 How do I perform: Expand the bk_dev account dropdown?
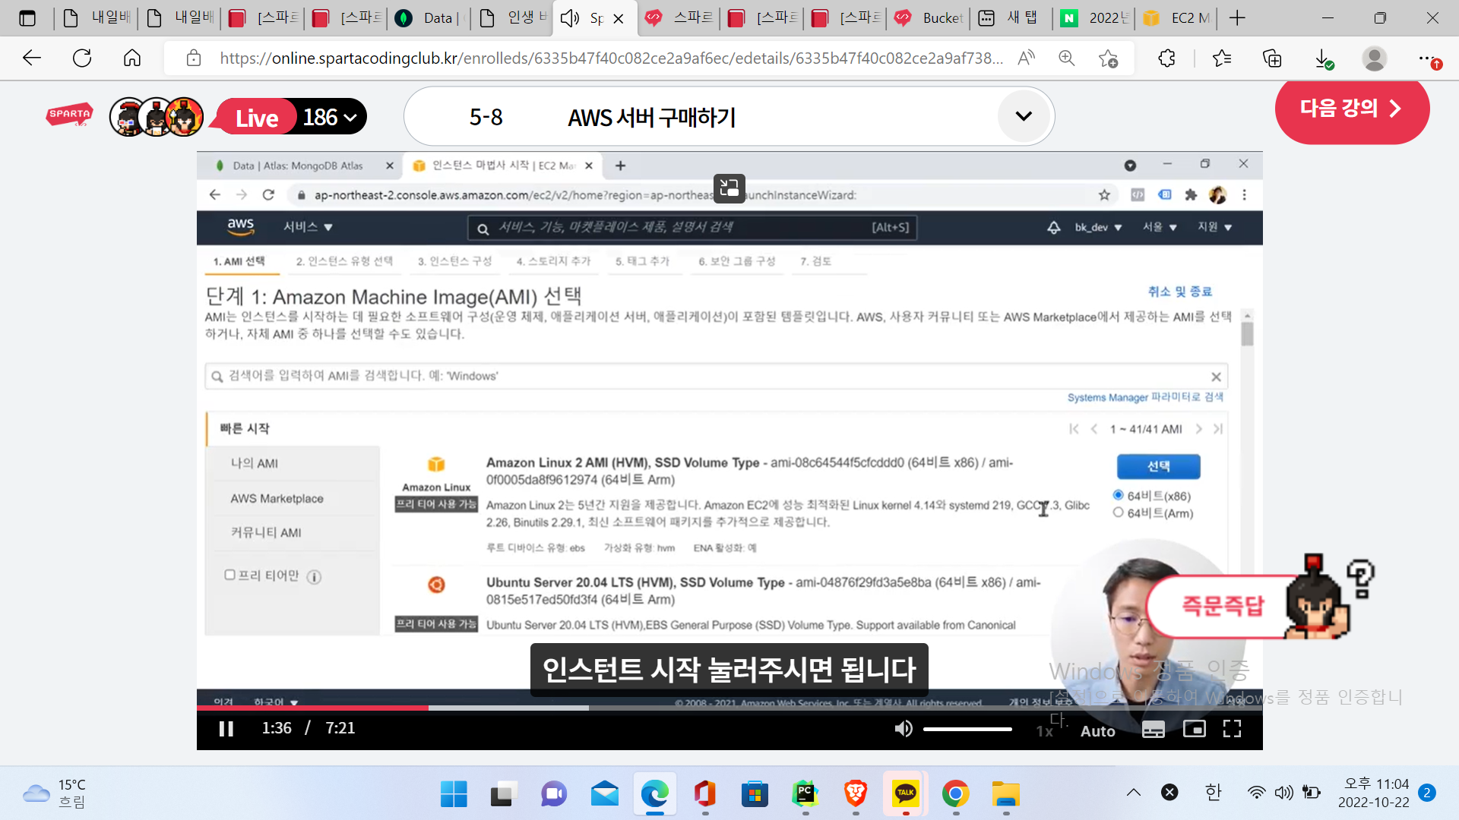[x=1098, y=227]
